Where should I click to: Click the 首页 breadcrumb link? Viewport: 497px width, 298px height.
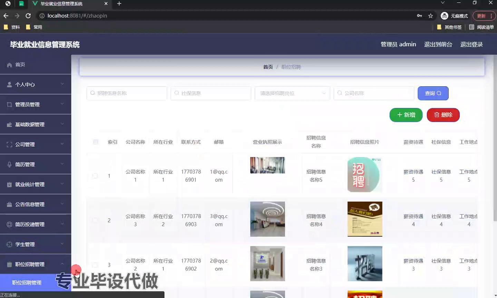(x=268, y=67)
